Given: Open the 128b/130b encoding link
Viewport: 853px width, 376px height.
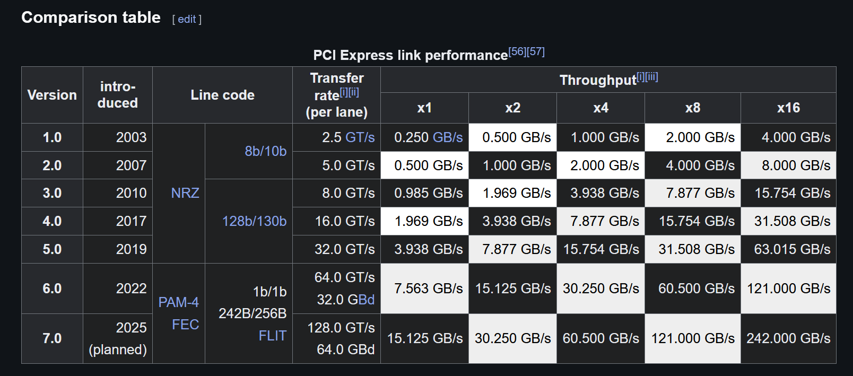Looking at the screenshot, I should [254, 221].
